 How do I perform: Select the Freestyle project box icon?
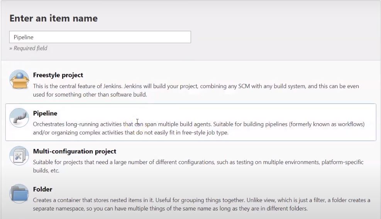pyautogui.click(x=19, y=80)
